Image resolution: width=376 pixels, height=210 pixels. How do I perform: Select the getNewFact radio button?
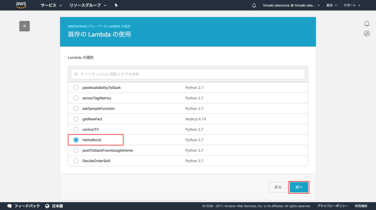coord(76,119)
